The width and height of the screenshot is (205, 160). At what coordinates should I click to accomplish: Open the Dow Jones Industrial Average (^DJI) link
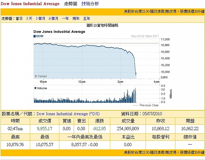[x=68, y=114]
